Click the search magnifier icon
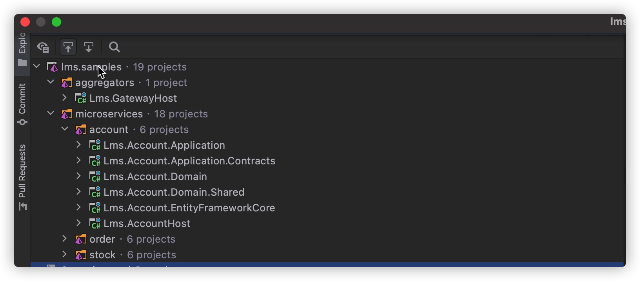640x281 pixels. pyautogui.click(x=115, y=47)
